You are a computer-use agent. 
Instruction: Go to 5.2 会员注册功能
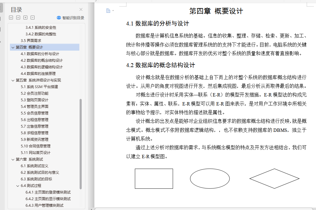35,93
